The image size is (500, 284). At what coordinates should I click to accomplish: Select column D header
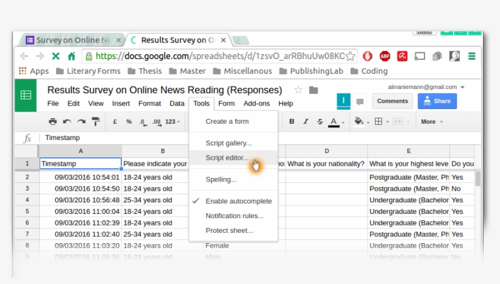click(327, 151)
